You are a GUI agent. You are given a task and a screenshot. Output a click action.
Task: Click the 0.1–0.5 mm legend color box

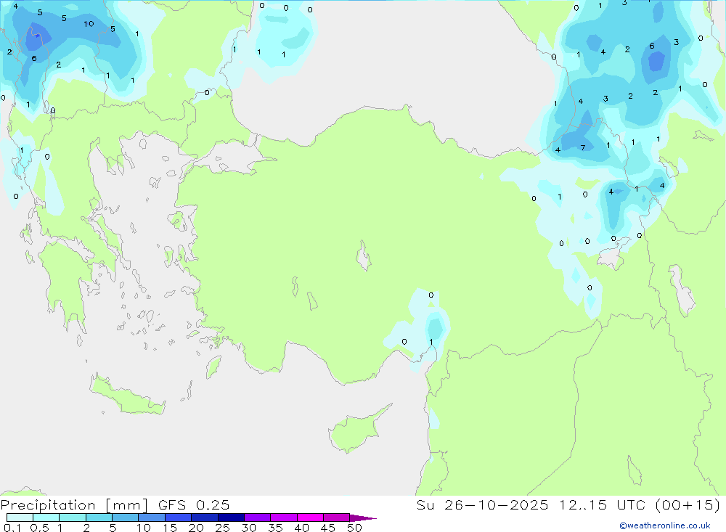click(20, 517)
